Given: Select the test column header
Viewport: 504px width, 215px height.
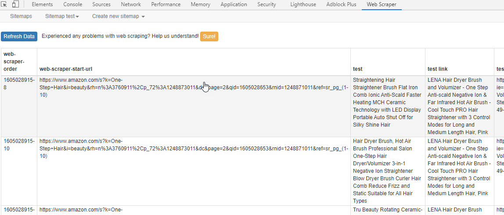Looking at the screenshot, I should [x=388, y=62].
